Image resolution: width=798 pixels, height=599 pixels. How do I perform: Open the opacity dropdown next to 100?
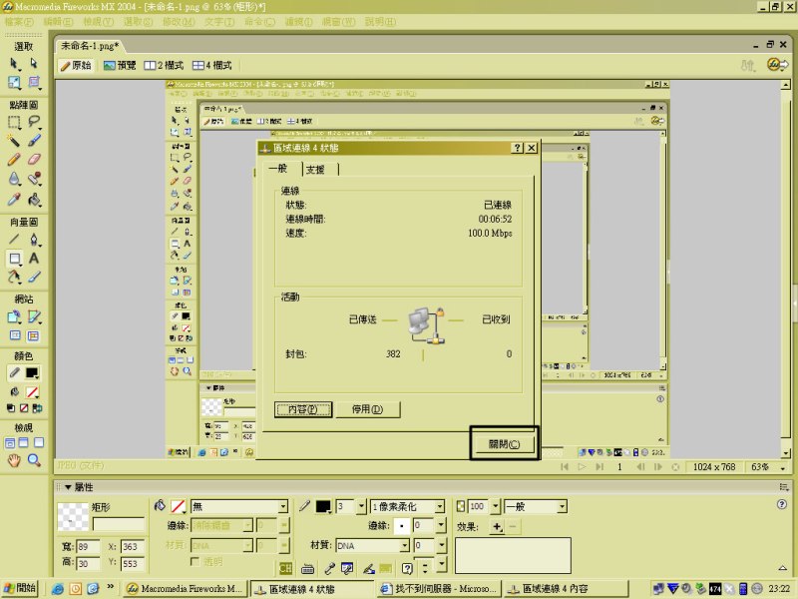click(495, 507)
